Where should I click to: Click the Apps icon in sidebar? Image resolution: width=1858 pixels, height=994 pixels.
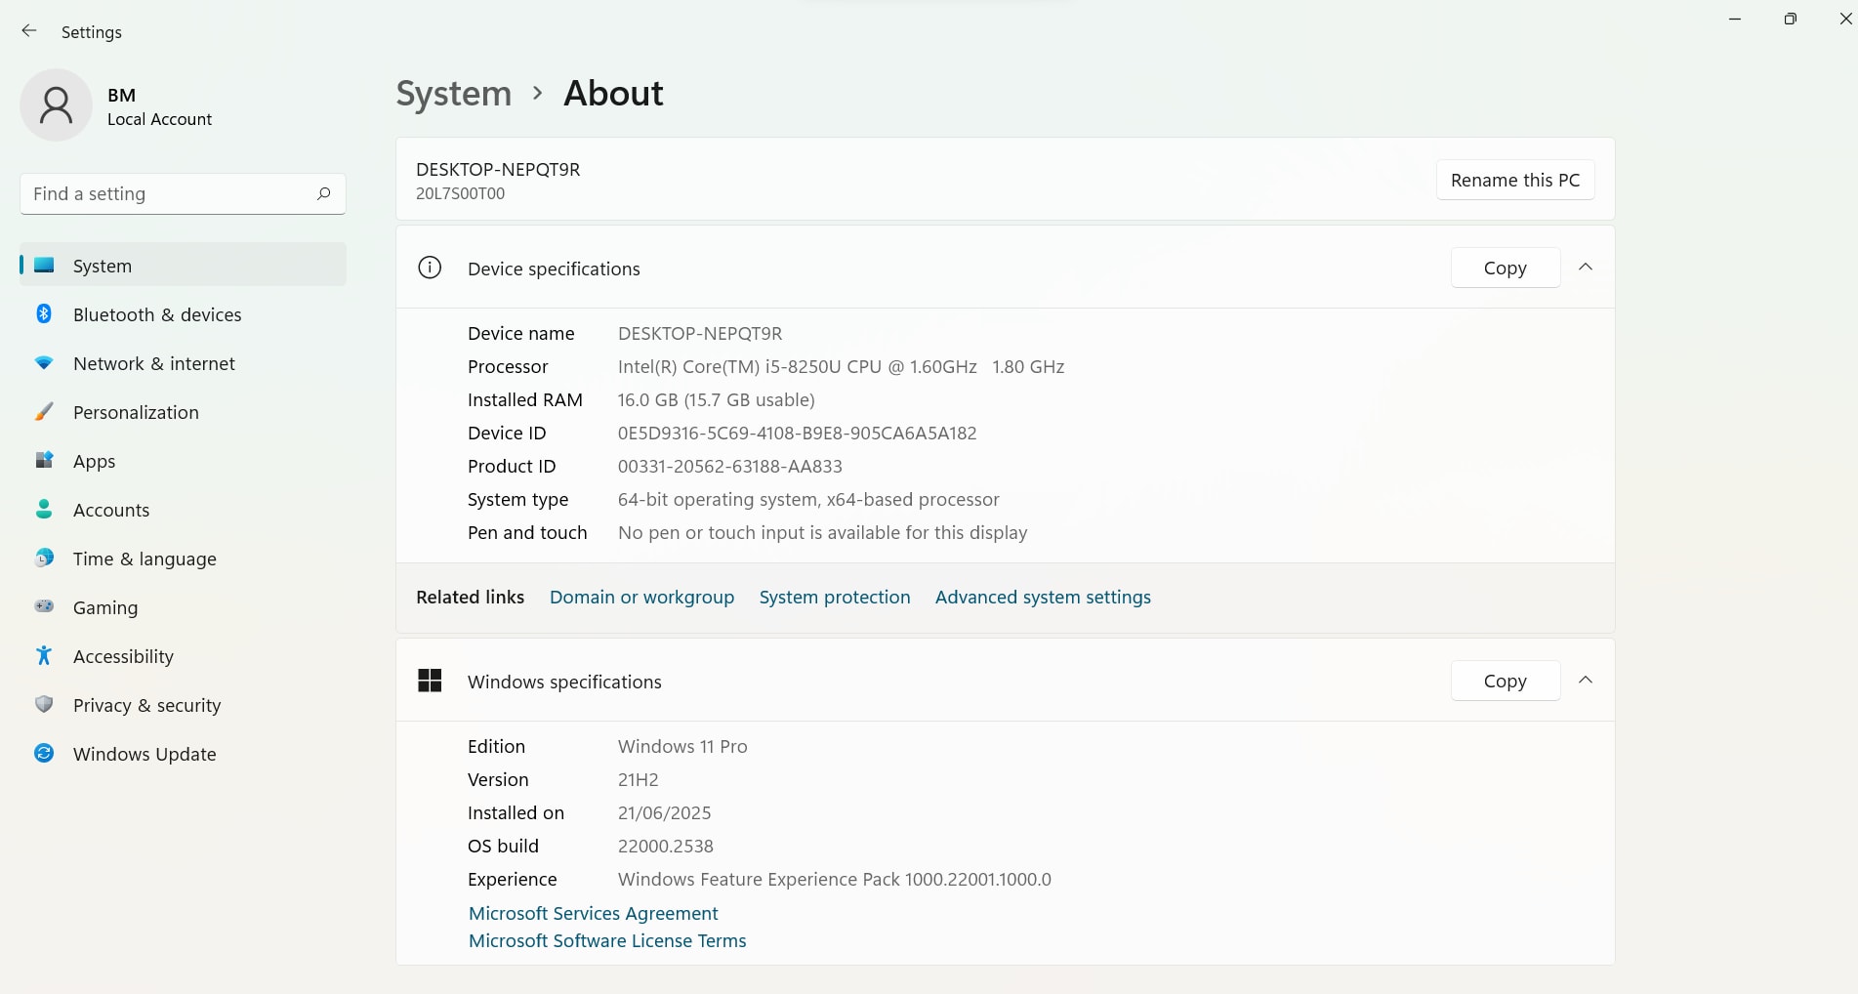tap(44, 461)
